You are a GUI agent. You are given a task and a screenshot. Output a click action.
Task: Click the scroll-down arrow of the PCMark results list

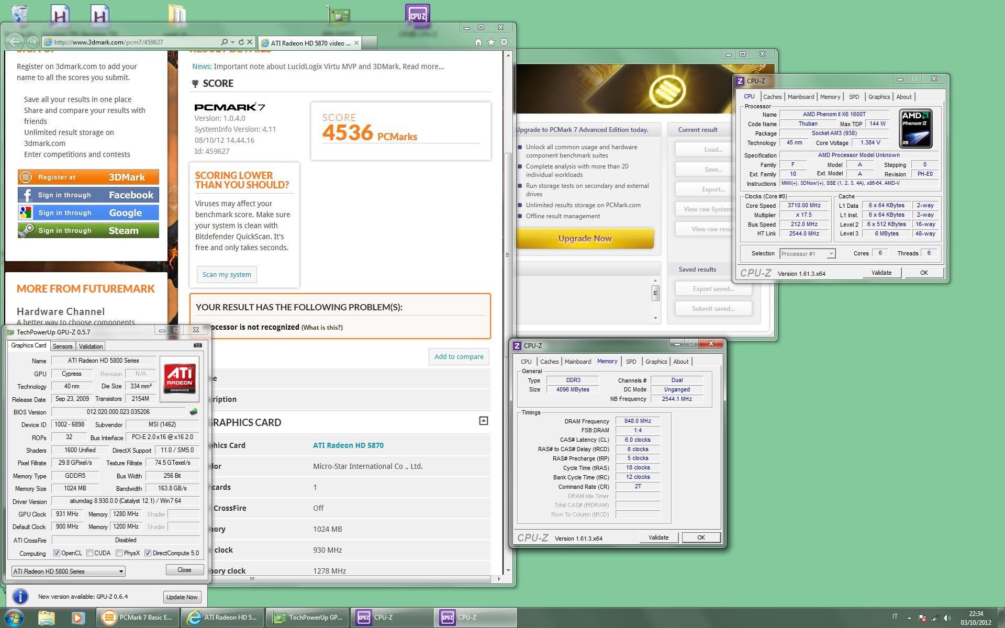[x=655, y=318]
